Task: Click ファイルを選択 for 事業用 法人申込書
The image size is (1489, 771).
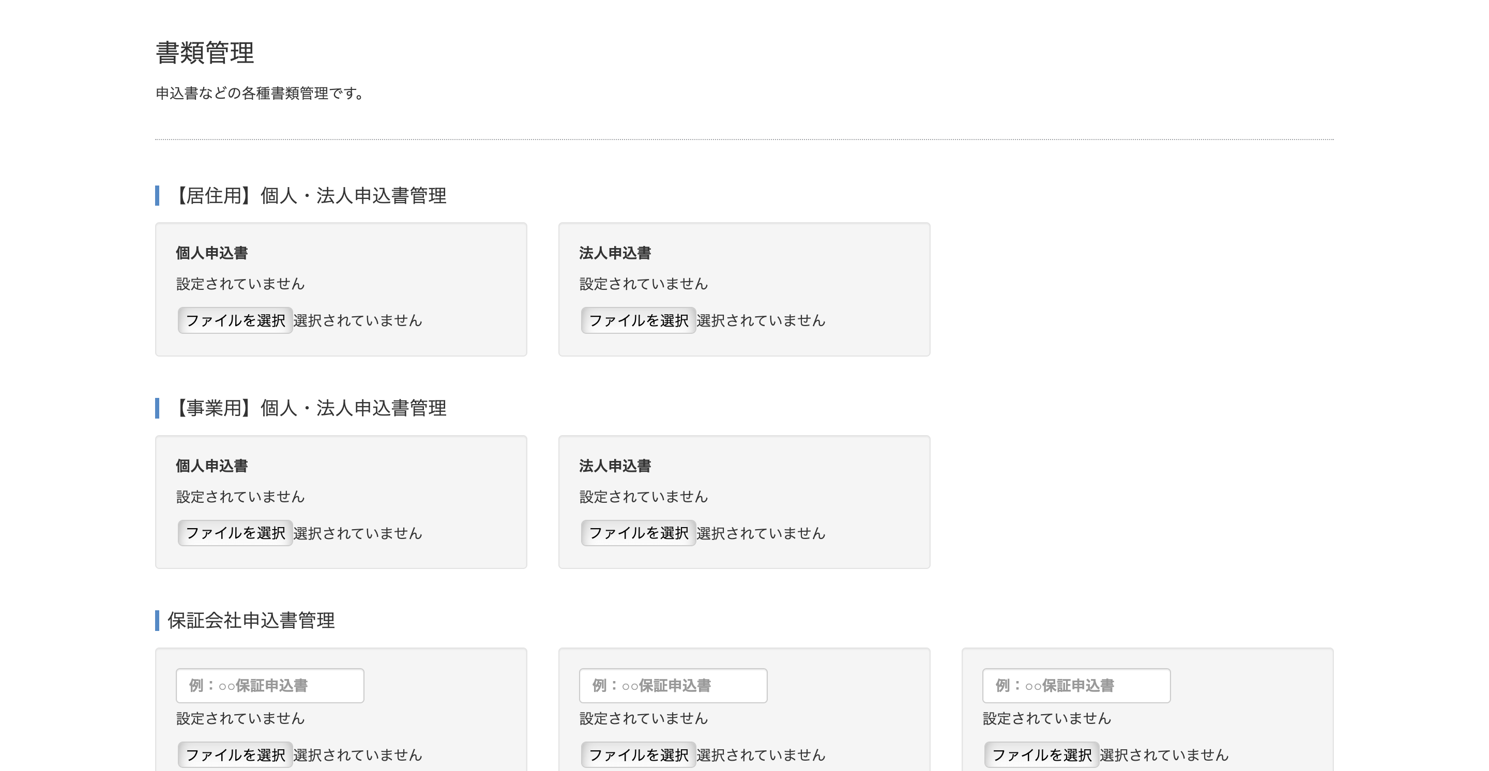Action: pos(639,533)
